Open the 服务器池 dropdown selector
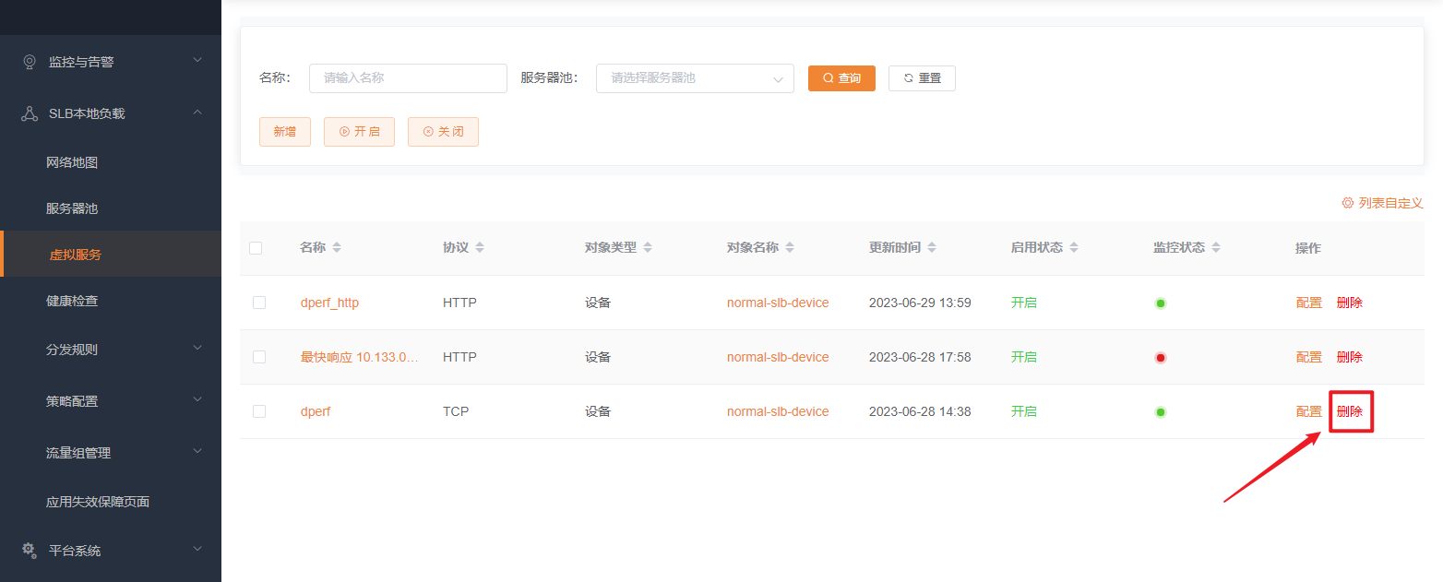 (x=695, y=78)
